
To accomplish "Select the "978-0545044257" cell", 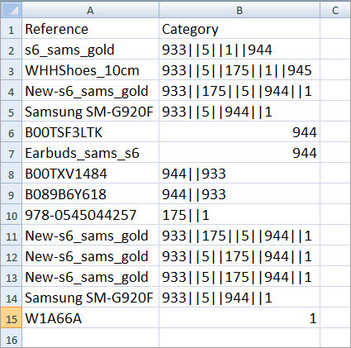I will pos(90,215).
